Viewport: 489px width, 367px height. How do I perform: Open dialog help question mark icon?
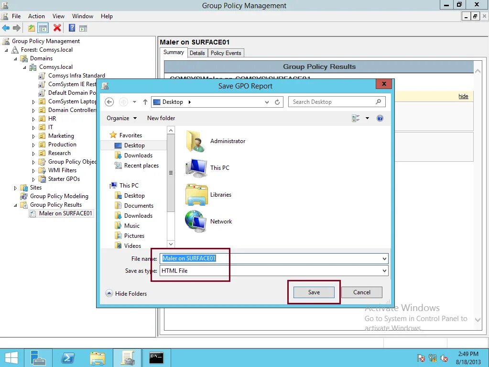(x=380, y=118)
